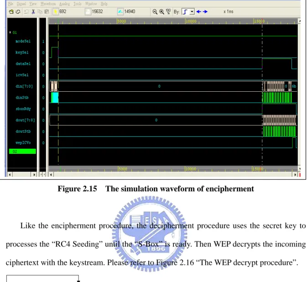Click the keySel value 0
The height and width of the screenshot is (282, 307).
point(43,52)
